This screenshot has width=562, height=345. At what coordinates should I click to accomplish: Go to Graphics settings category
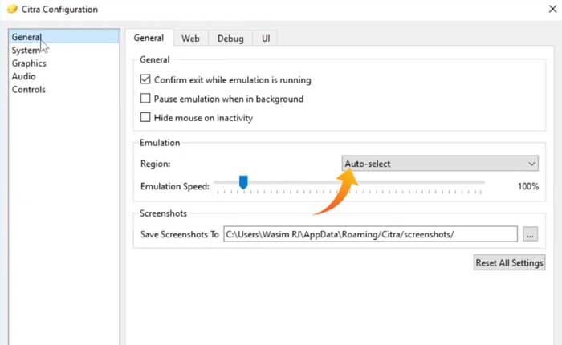[29, 63]
